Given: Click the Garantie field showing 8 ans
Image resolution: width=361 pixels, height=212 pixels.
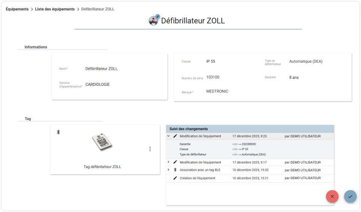Looking at the screenshot, I should pyautogui.click(x=294, y=78).
